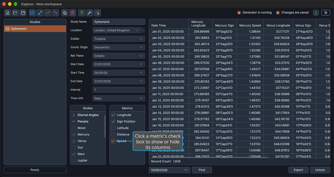Uncheck the Mercury body checkbox
The width and height of the screenshot is (334, 177).
[74, 134]
